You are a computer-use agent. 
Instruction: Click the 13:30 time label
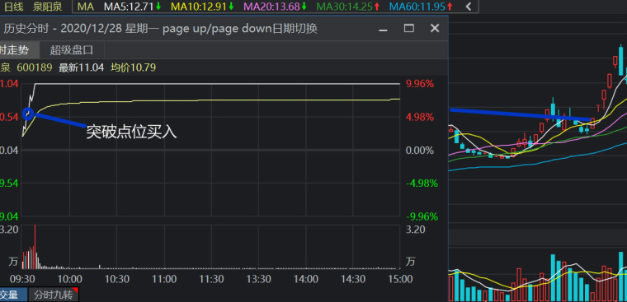(x=258, y=278)
